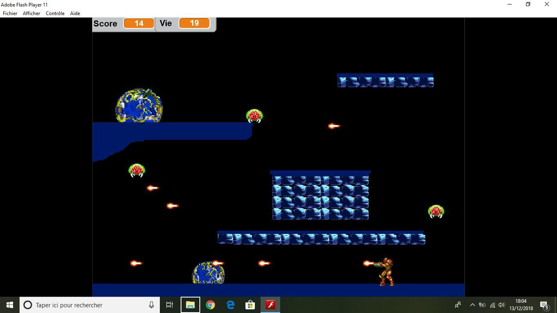Open the Microsoft Store taskbar icon
557x313 pixels.
(x=250, y=305)
